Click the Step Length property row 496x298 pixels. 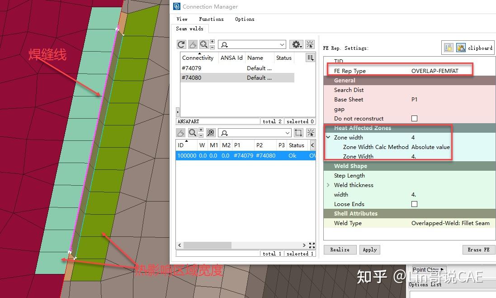click(410, 175)
